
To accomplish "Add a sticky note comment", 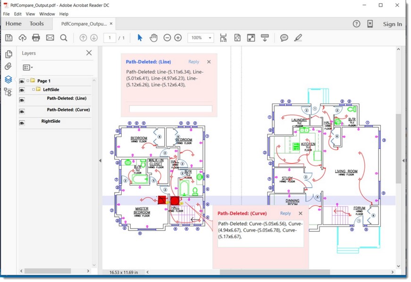I will point(284,38).
